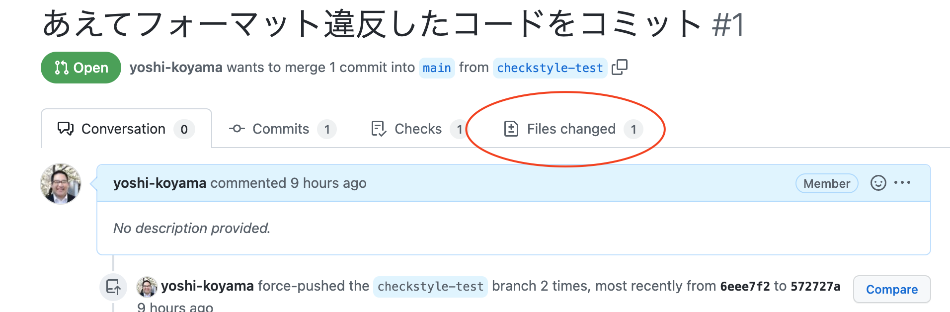Open the Member badge details
Image resolution: width=950 pixels, height=312 pixels.
pos(826,183)
